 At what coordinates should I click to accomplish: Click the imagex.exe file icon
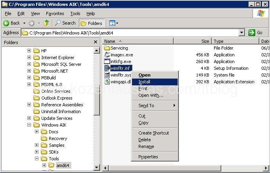pyautogui.click(x=107, y=55)
